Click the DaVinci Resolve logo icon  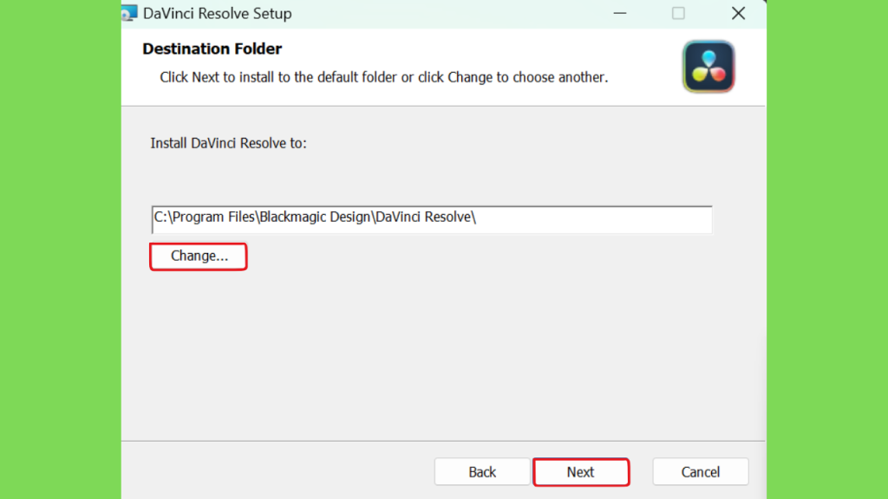[708, 67]
